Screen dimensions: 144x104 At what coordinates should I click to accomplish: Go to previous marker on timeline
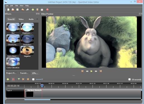23,79
